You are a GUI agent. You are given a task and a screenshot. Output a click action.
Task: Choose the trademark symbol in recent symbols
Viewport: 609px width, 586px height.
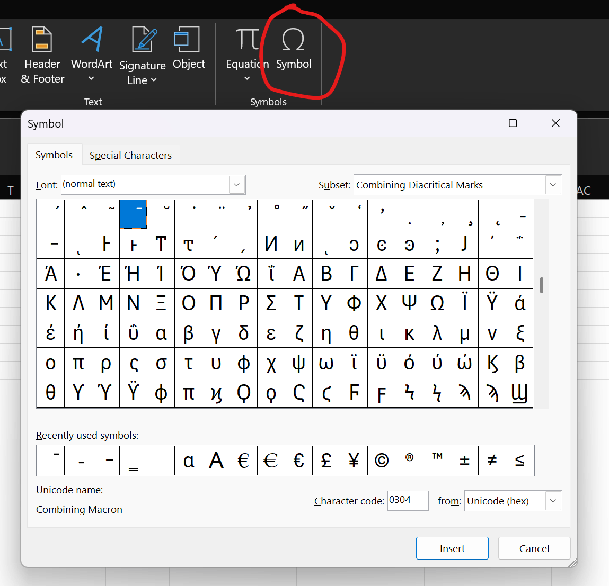coord(437,461)
